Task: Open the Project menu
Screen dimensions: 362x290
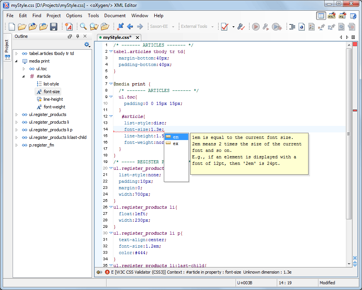Action: point(53,16)
